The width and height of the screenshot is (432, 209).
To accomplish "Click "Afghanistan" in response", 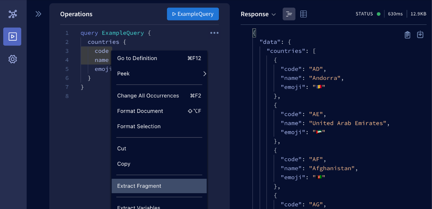I will (x=332, y=168).
